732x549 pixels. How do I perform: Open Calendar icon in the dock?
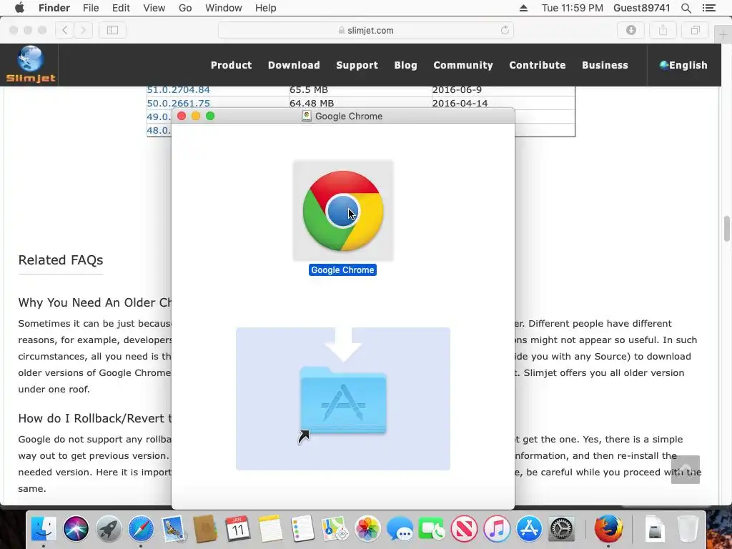point(237,529)
